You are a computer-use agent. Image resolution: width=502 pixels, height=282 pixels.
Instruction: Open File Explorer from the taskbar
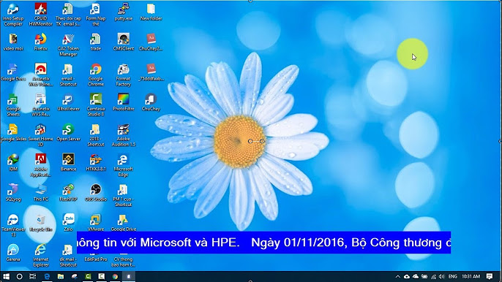[61, 276]
